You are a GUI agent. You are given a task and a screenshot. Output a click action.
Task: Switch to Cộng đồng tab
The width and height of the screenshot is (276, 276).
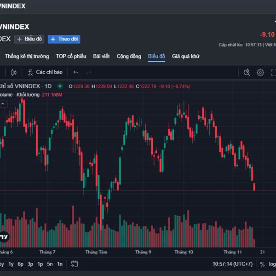129,56
